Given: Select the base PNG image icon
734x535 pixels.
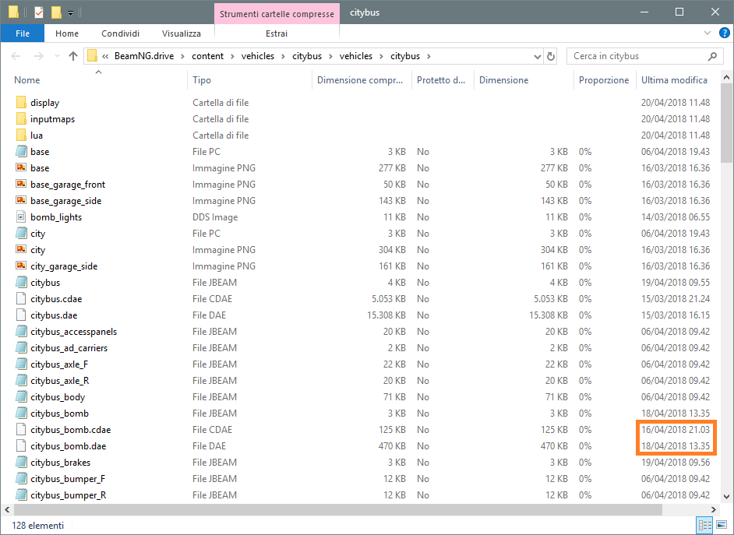Looking at the screenshot, I should [x=21, y=168].
